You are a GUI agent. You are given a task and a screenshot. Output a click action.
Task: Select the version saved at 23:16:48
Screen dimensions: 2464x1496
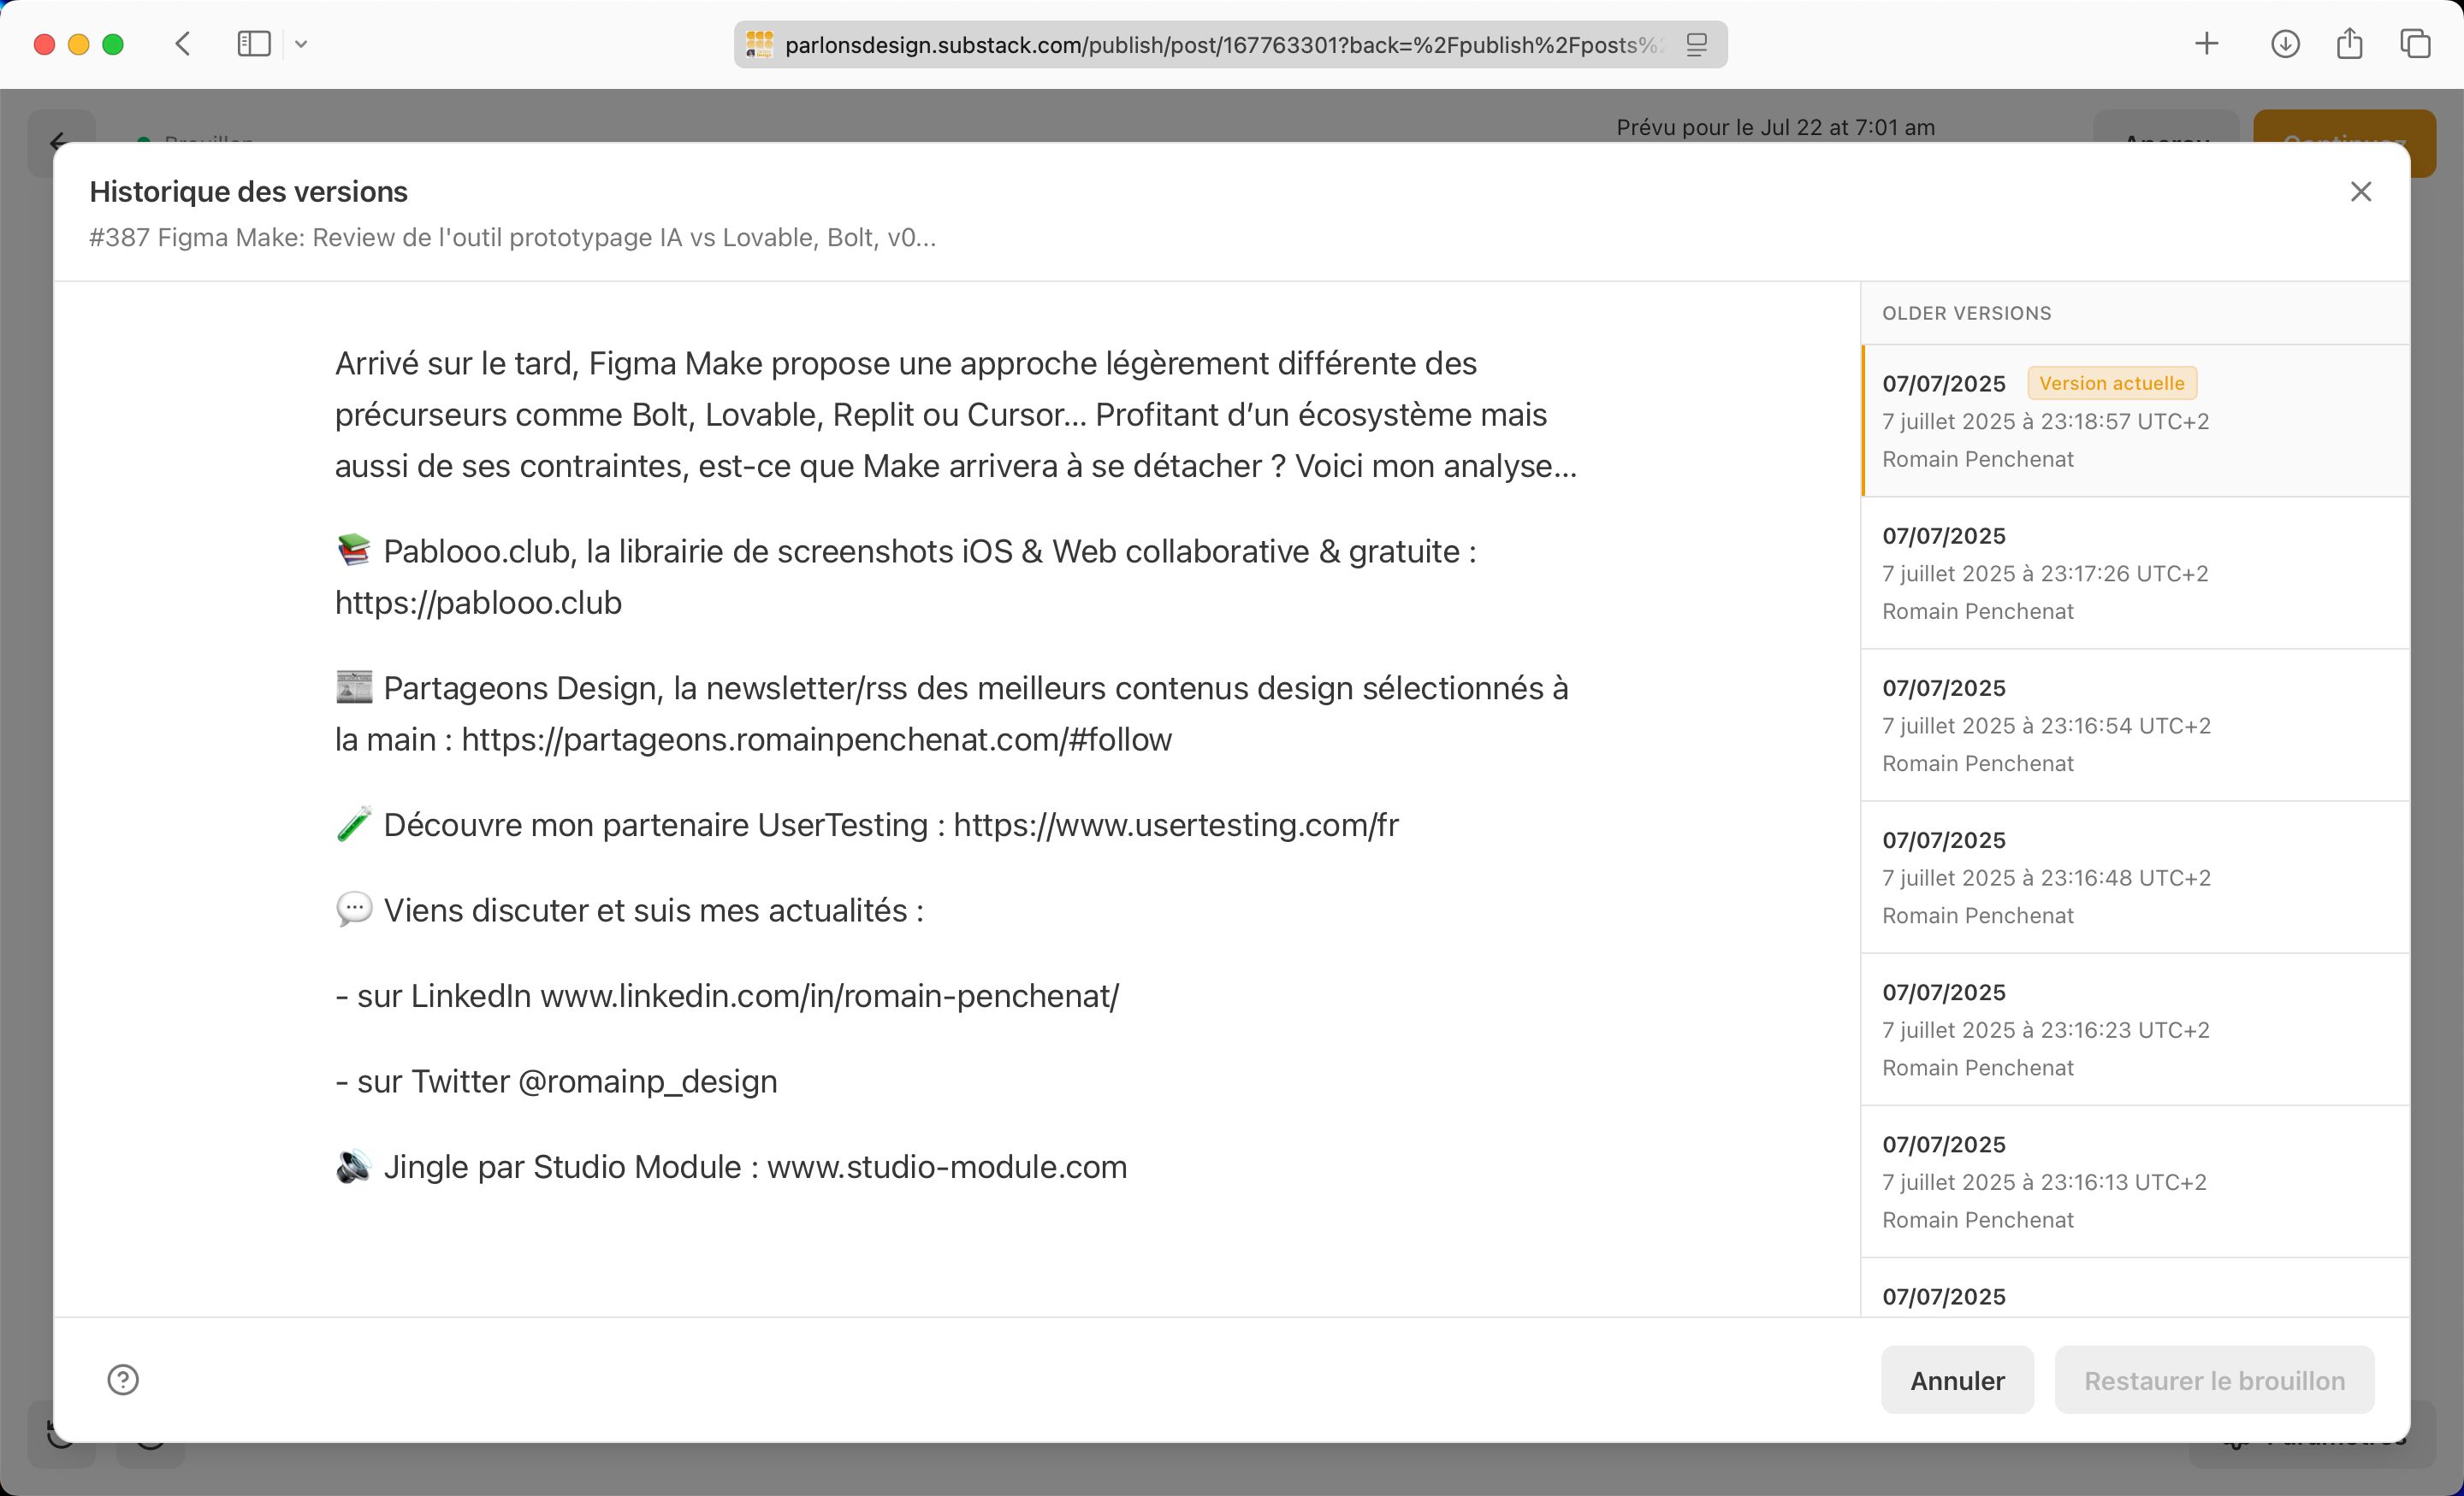pyautogui.click(x=2135, y=877)
